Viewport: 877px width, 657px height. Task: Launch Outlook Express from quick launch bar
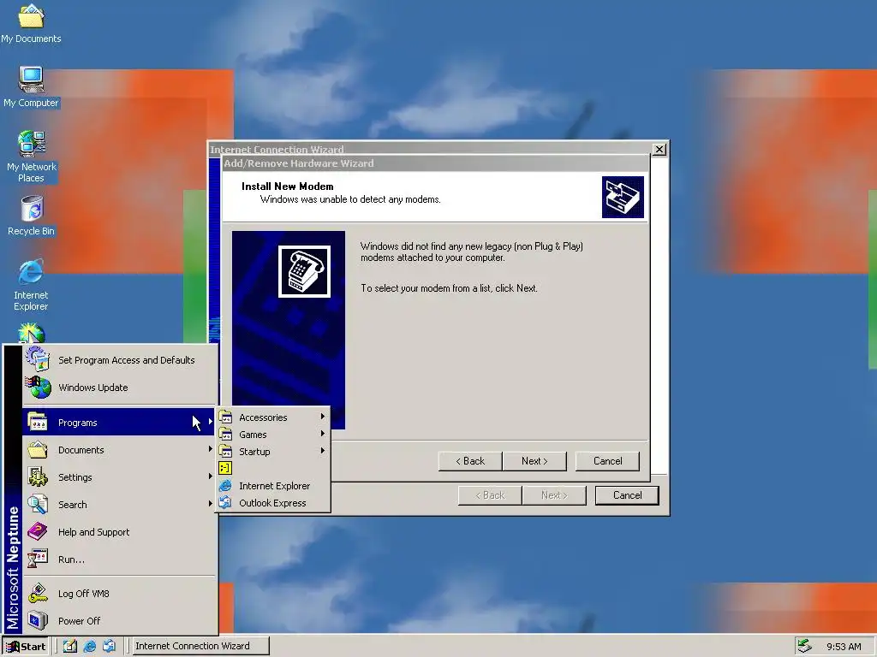coord(109,646)
